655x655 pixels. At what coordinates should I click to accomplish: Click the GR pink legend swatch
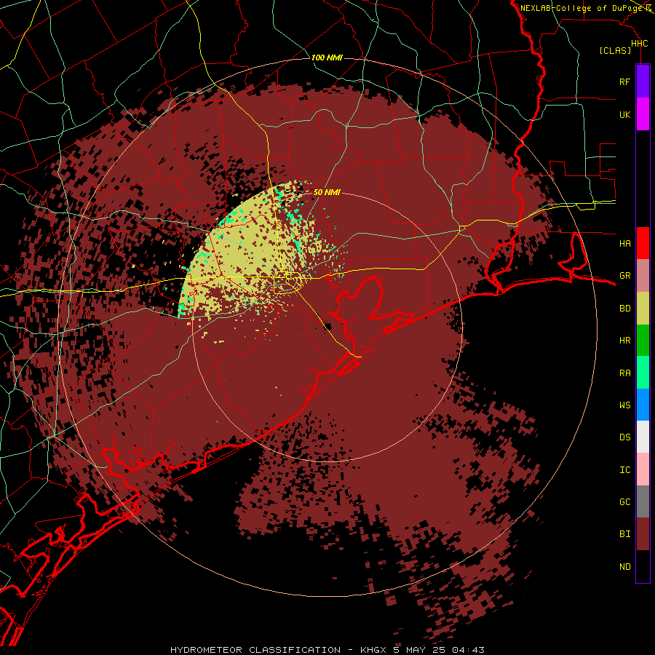(x=643, y=276)
